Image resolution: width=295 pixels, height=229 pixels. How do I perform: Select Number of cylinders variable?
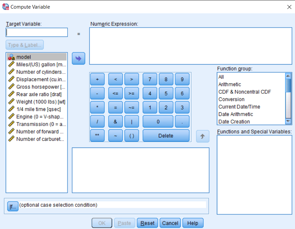coord(37,72)
